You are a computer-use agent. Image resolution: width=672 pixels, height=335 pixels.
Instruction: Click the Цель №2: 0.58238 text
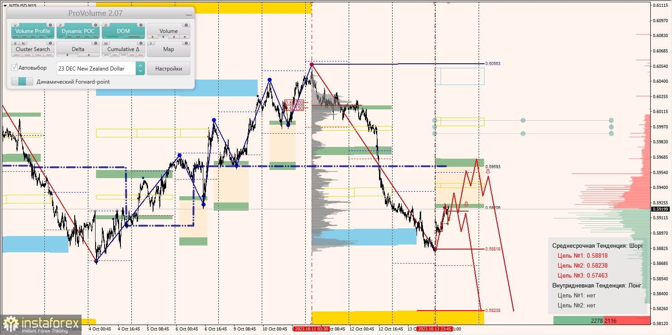tap(582, 265)
